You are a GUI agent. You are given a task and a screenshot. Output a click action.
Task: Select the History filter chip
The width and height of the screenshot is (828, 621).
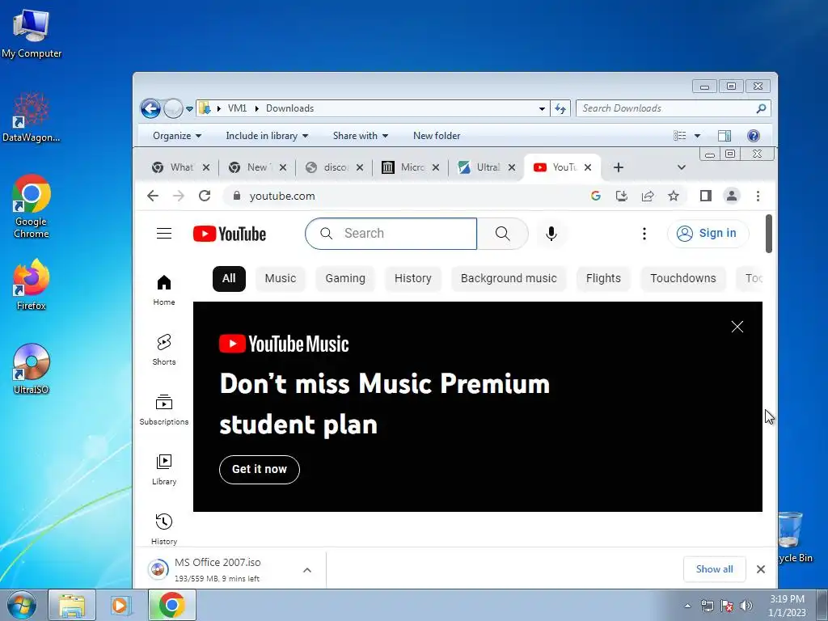[413, 279]
